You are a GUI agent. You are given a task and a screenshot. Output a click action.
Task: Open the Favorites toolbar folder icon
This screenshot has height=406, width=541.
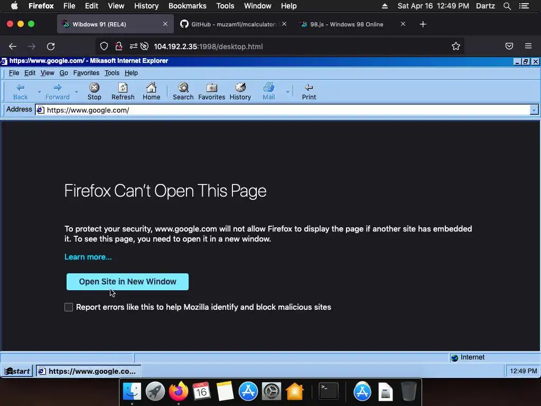coord(211,91)
